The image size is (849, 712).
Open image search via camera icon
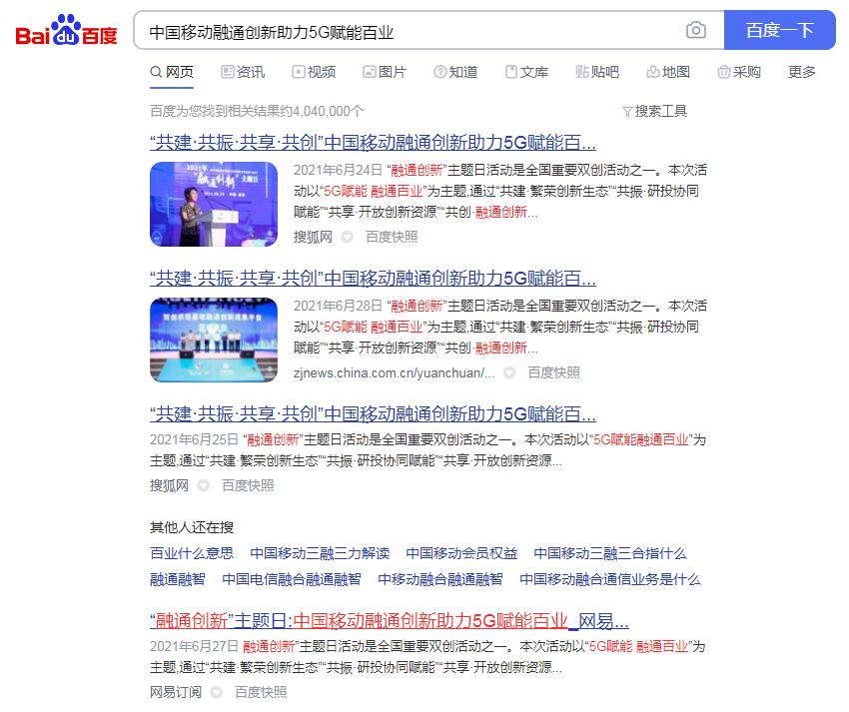point(696,30)
